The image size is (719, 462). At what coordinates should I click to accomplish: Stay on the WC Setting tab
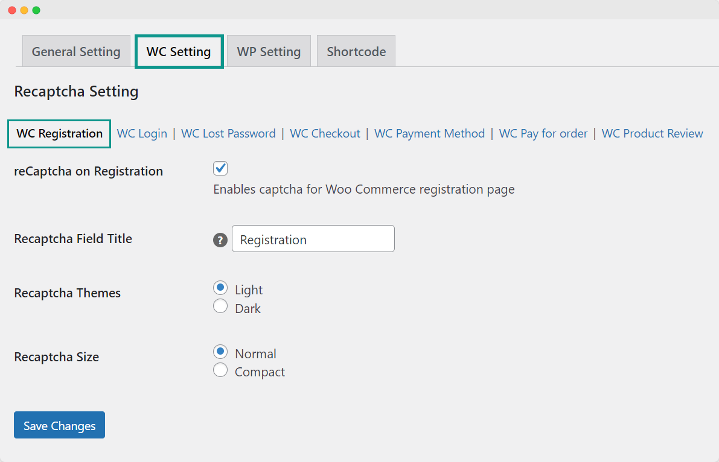(x=179, y=51)
